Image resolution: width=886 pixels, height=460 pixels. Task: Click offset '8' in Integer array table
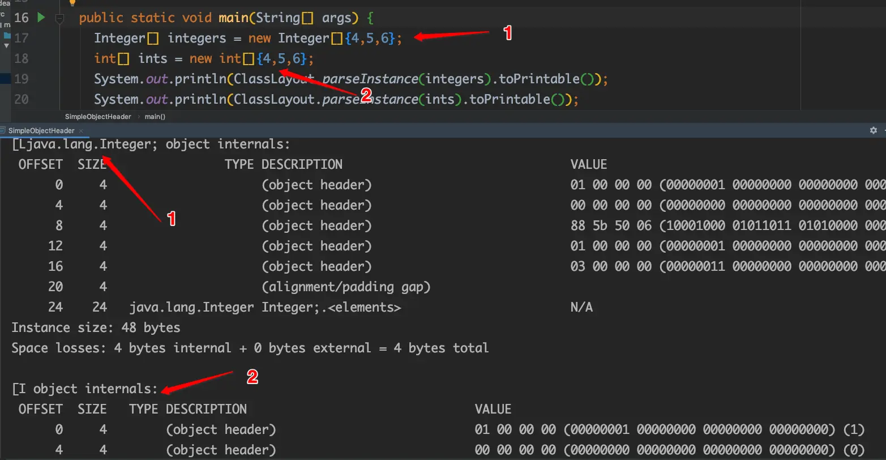pyautogui.click(x=59, y=226)
